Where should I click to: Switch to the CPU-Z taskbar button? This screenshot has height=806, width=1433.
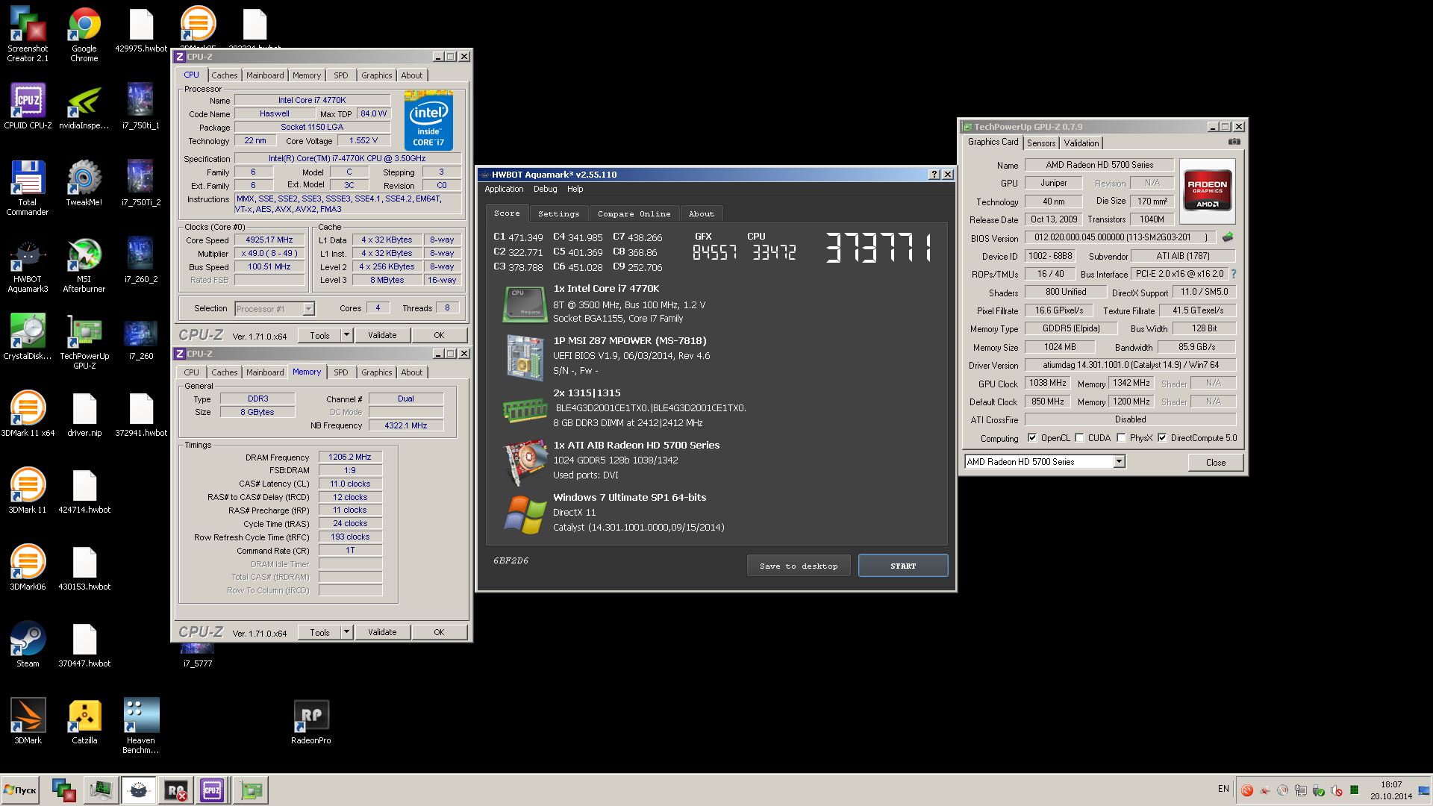[x=212, y=790]
